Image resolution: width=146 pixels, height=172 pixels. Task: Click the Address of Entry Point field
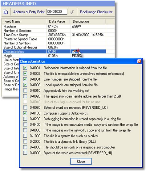pyautogui.click(x=57, y=12)
